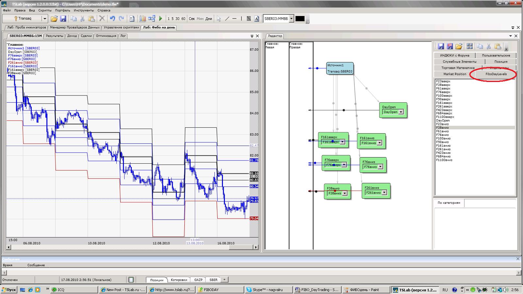Switch to the 'Оптимизация' tab
Image resolution: width=523 pixels, height=294 pixels.
pos(106,36)
